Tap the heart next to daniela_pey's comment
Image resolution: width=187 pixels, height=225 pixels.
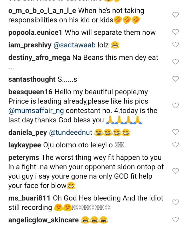[176, 132]
